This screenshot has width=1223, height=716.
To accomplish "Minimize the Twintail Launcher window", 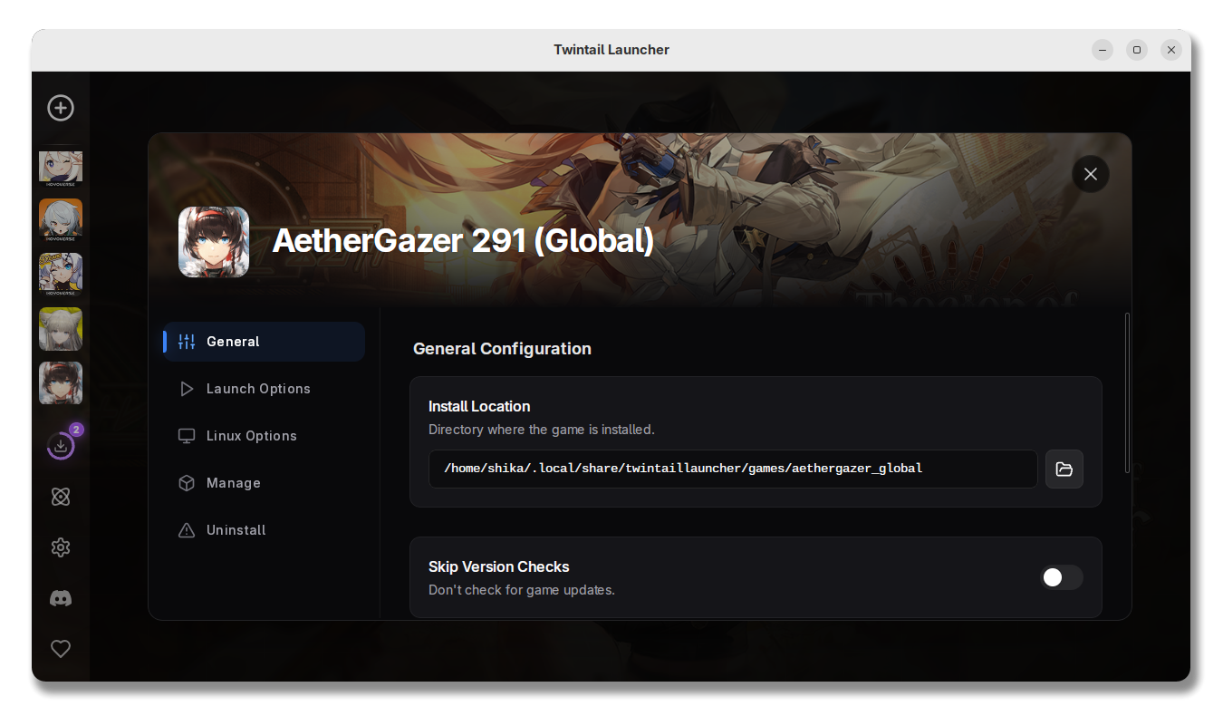I will point(1103,50).
